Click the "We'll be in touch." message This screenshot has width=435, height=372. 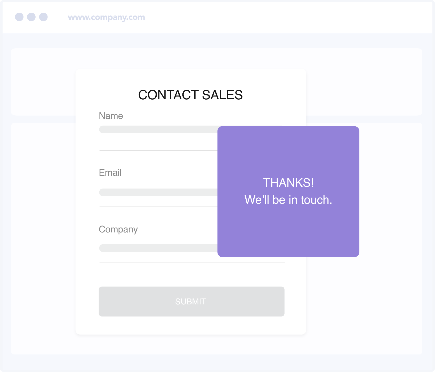(288, 200)
